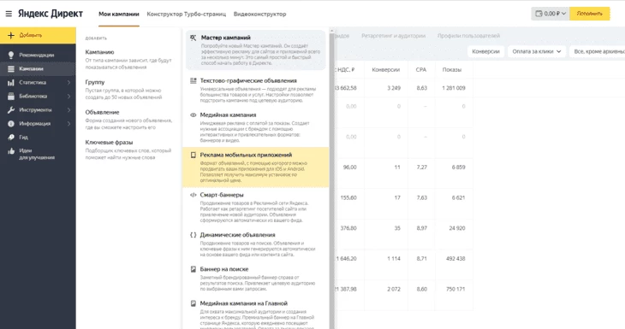Screen dimensions: 625x329
Task: Click the thumbs-up Идеи для улучшения icon
Action: click(11, 151)
